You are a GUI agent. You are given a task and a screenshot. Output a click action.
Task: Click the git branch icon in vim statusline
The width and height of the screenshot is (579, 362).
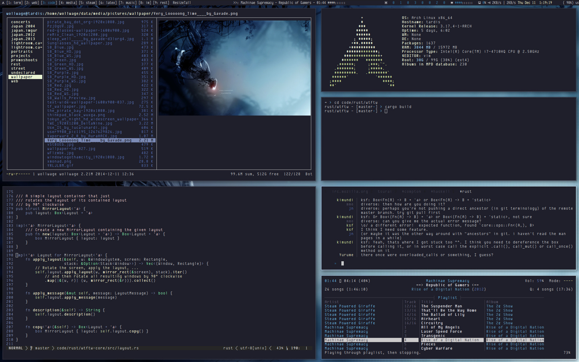31,348
